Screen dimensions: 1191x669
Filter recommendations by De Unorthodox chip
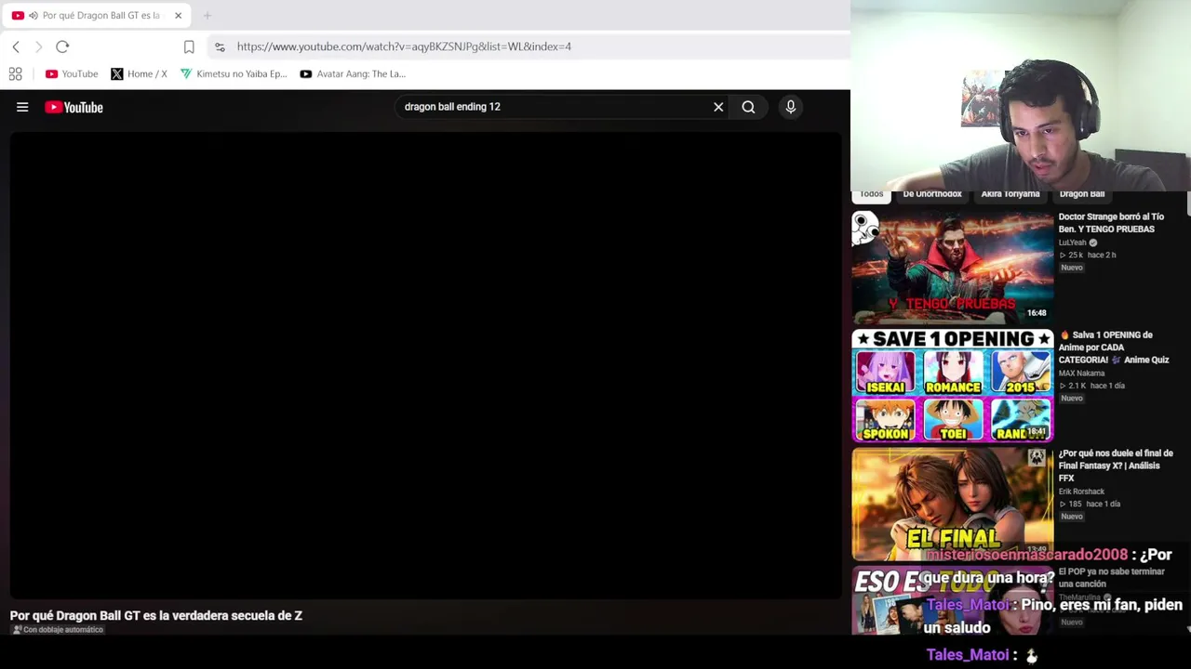point(932,194)
